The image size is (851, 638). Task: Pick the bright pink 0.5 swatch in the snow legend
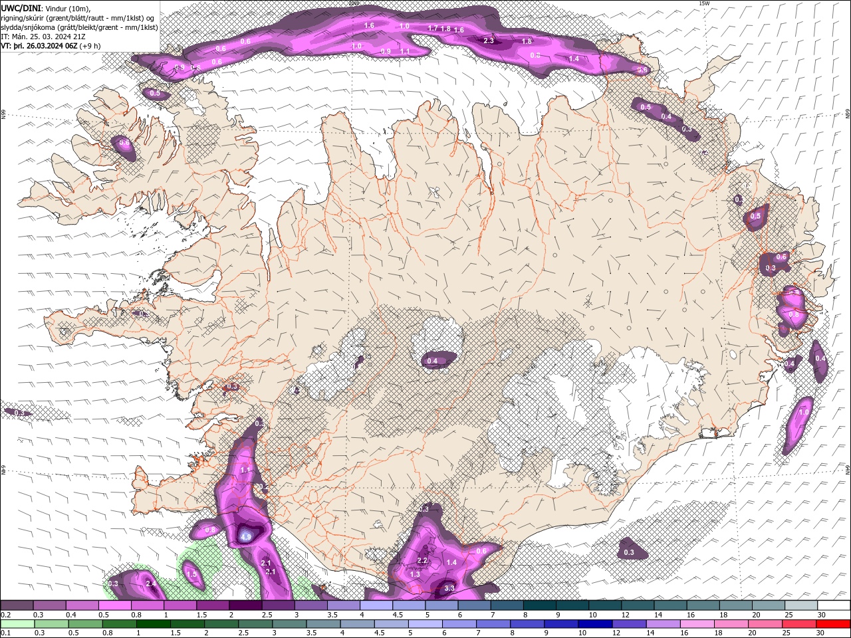(114, 605)
